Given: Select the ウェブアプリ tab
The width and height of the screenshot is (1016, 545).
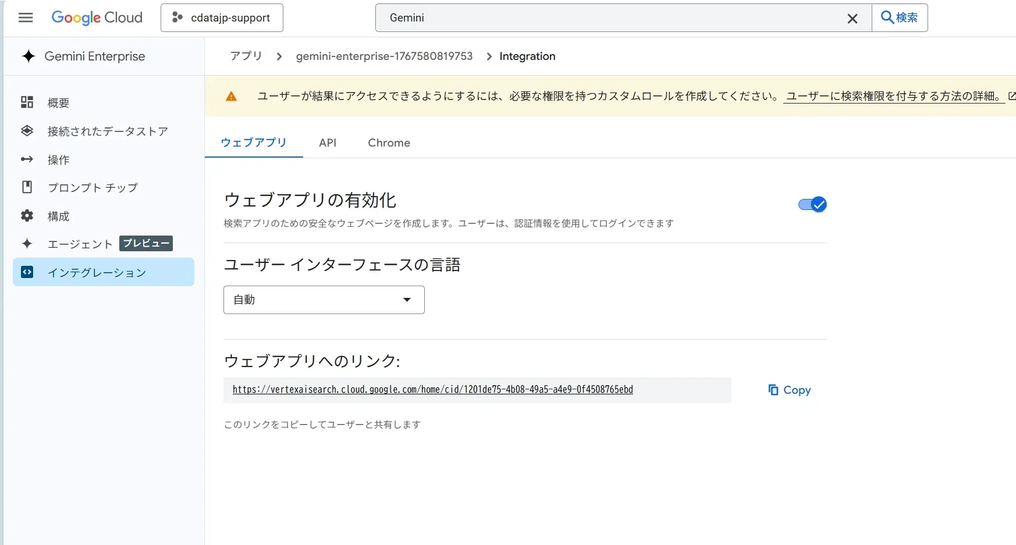Looking at the screenshot, I should [x=254, y=143].
